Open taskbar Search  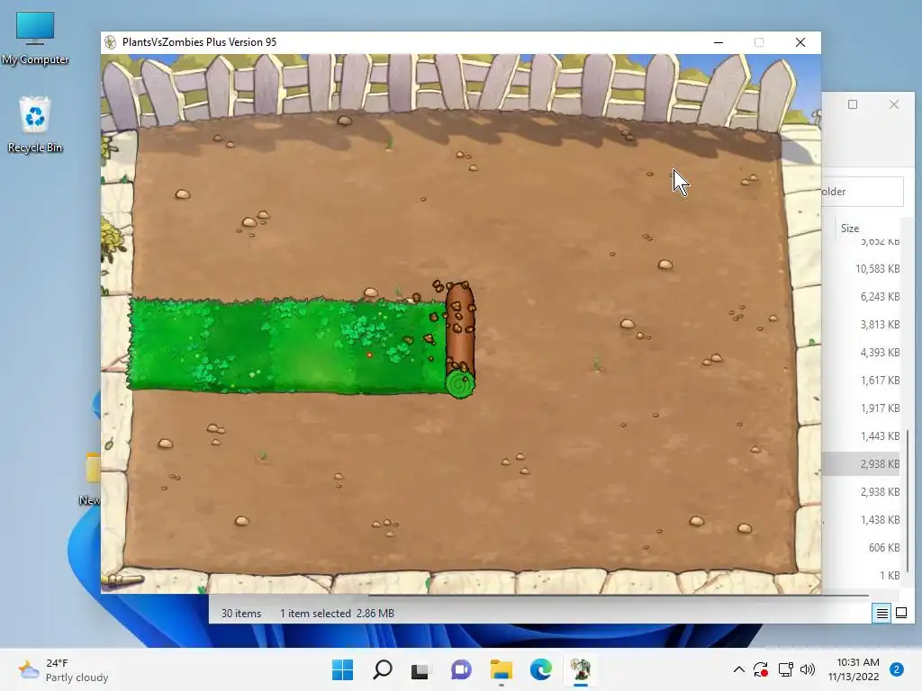(x=382, y=669)
